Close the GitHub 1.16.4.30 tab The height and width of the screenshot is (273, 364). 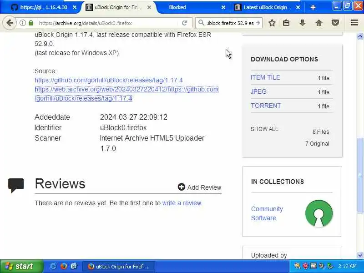tap(75, 7)
